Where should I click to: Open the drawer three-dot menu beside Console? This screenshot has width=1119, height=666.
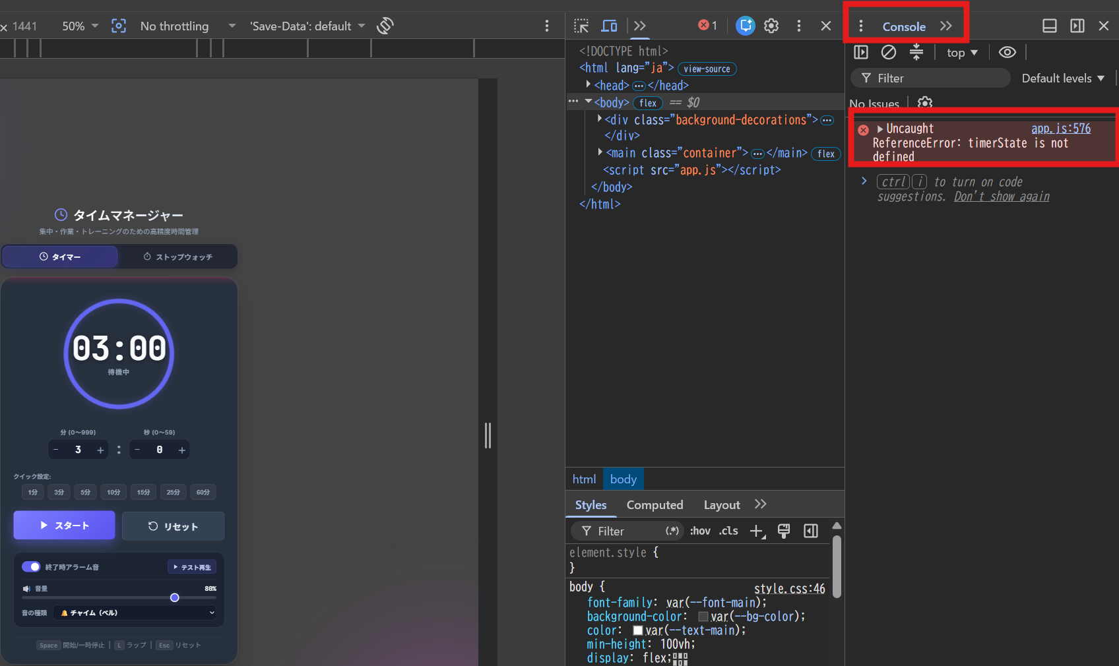[x=861, y=26]
